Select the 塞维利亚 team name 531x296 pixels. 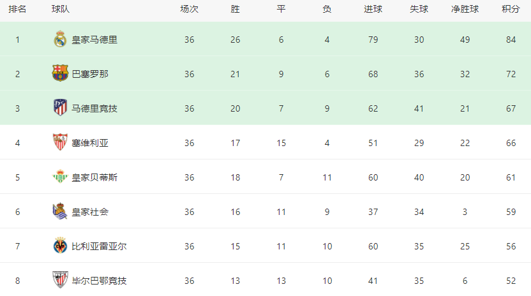coord(90,144)
